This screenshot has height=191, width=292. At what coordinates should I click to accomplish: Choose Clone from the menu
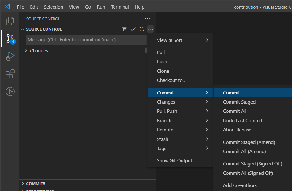pyautogui.click(x=180, y=71)
